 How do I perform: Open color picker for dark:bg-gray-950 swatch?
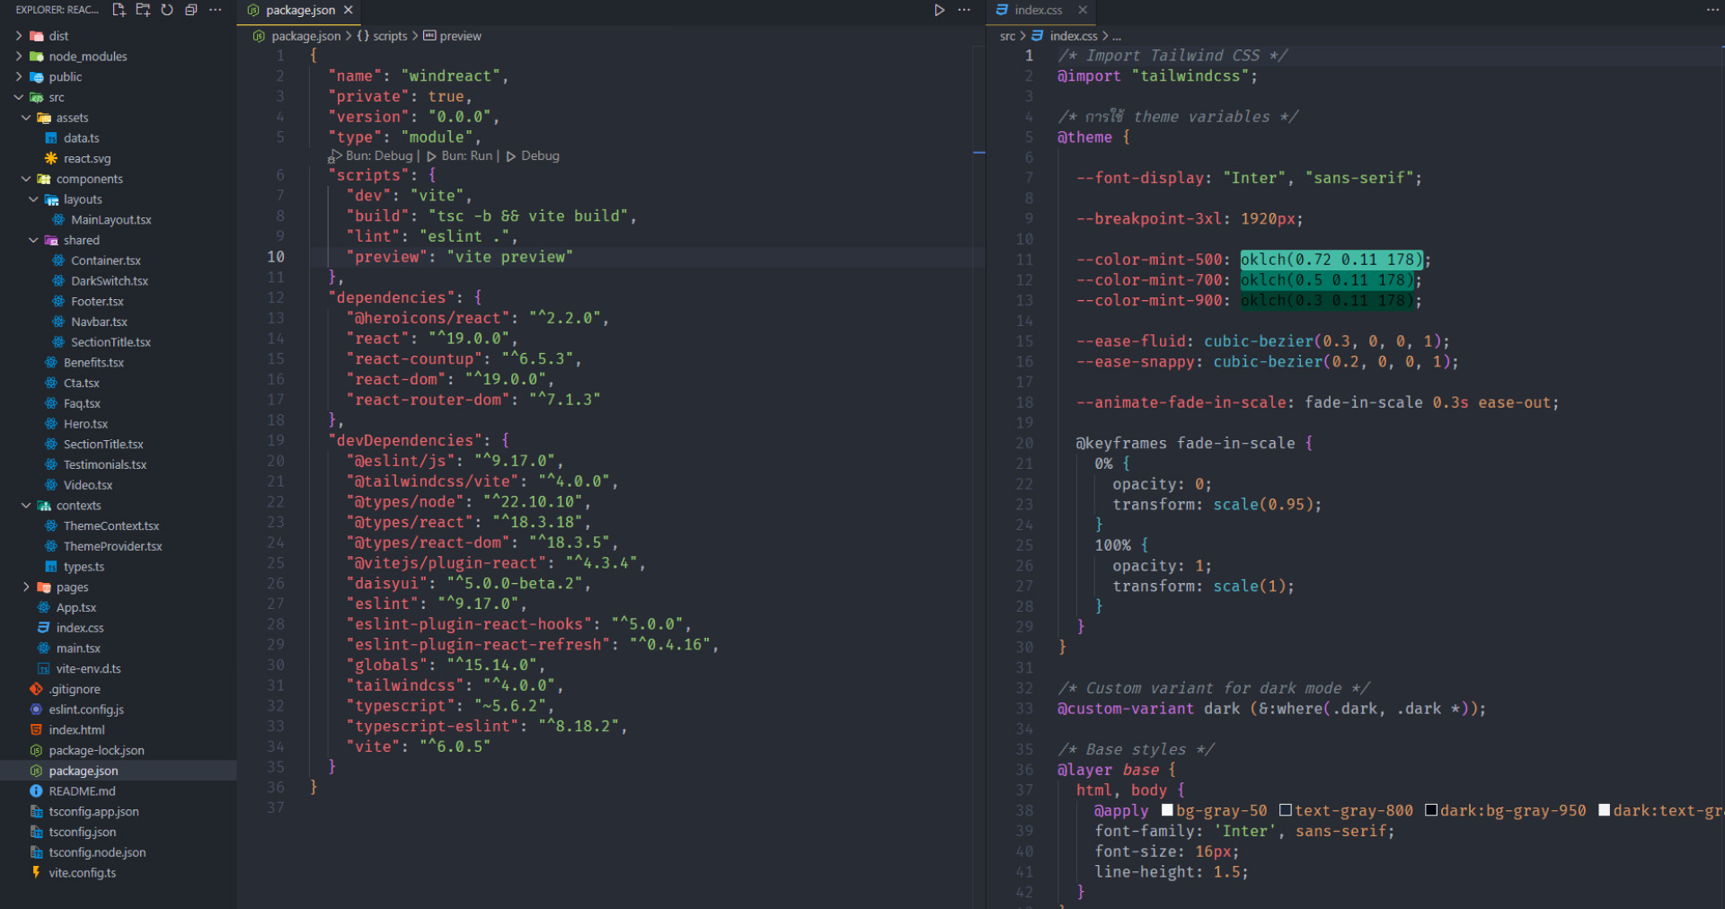coord(1431,810)
